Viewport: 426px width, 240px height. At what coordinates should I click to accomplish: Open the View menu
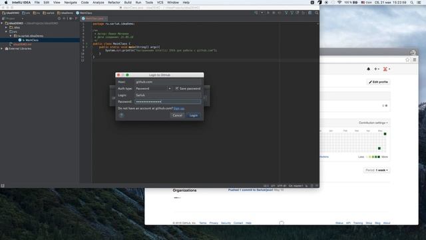(57, 3)
